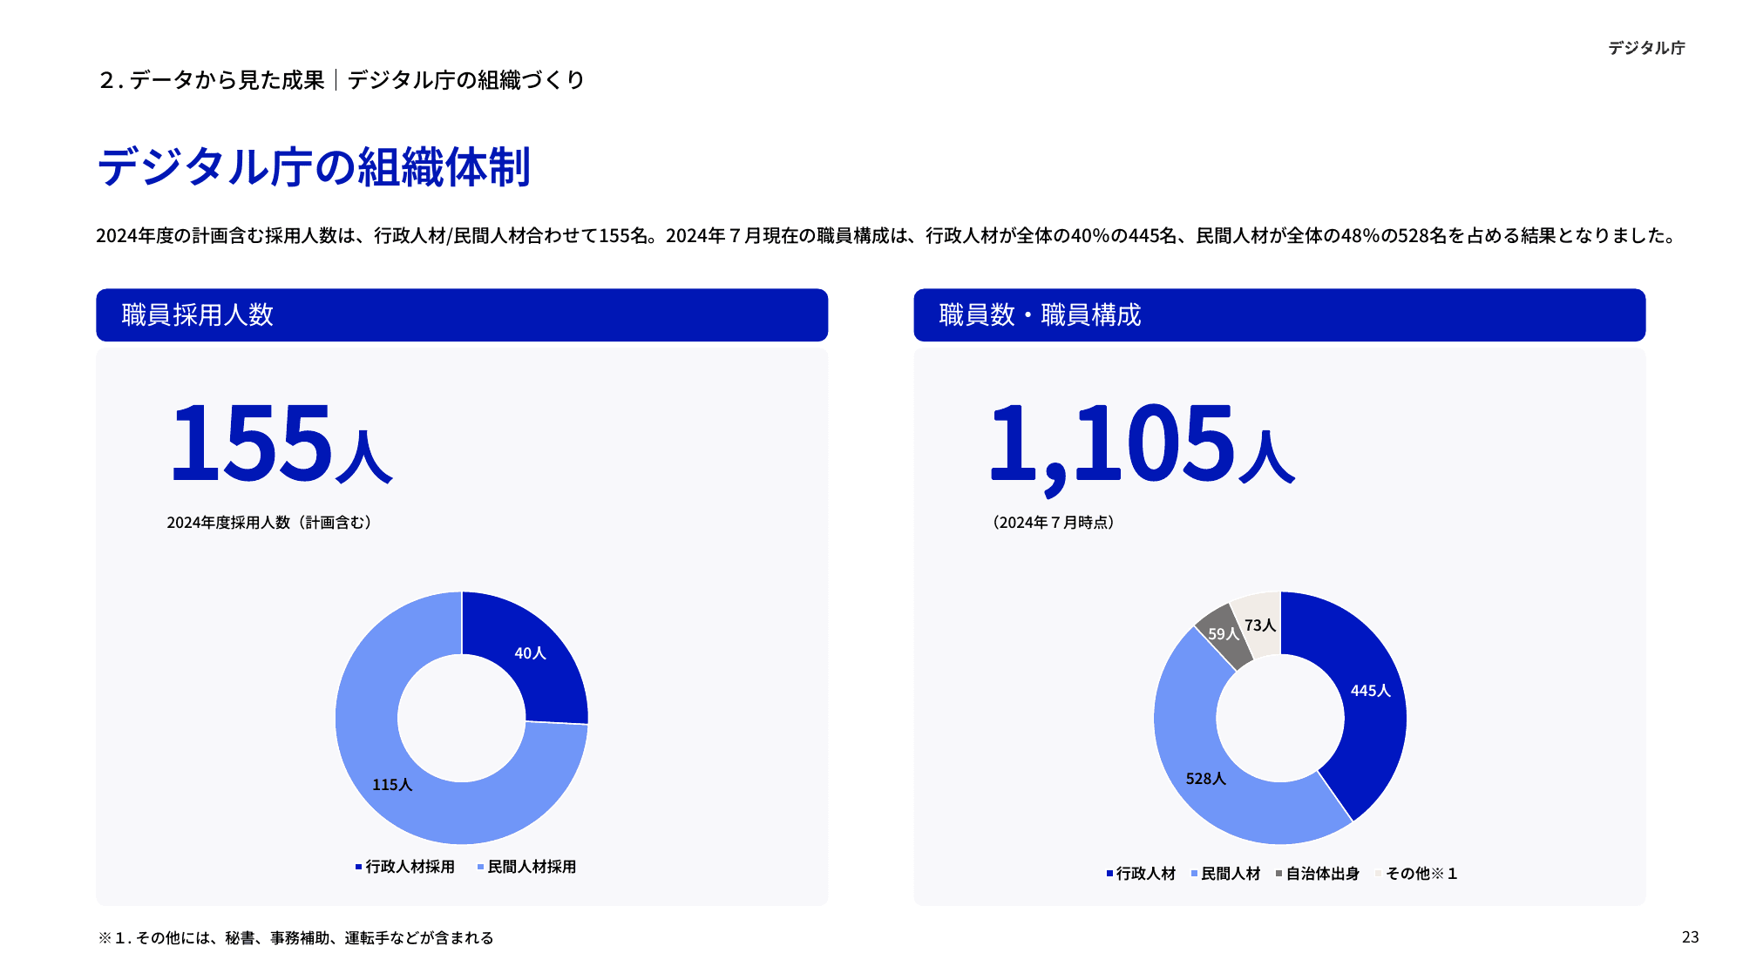Click the 行政人材 legend square
The image size is (1743, 980).
[x=1108, y=871]
